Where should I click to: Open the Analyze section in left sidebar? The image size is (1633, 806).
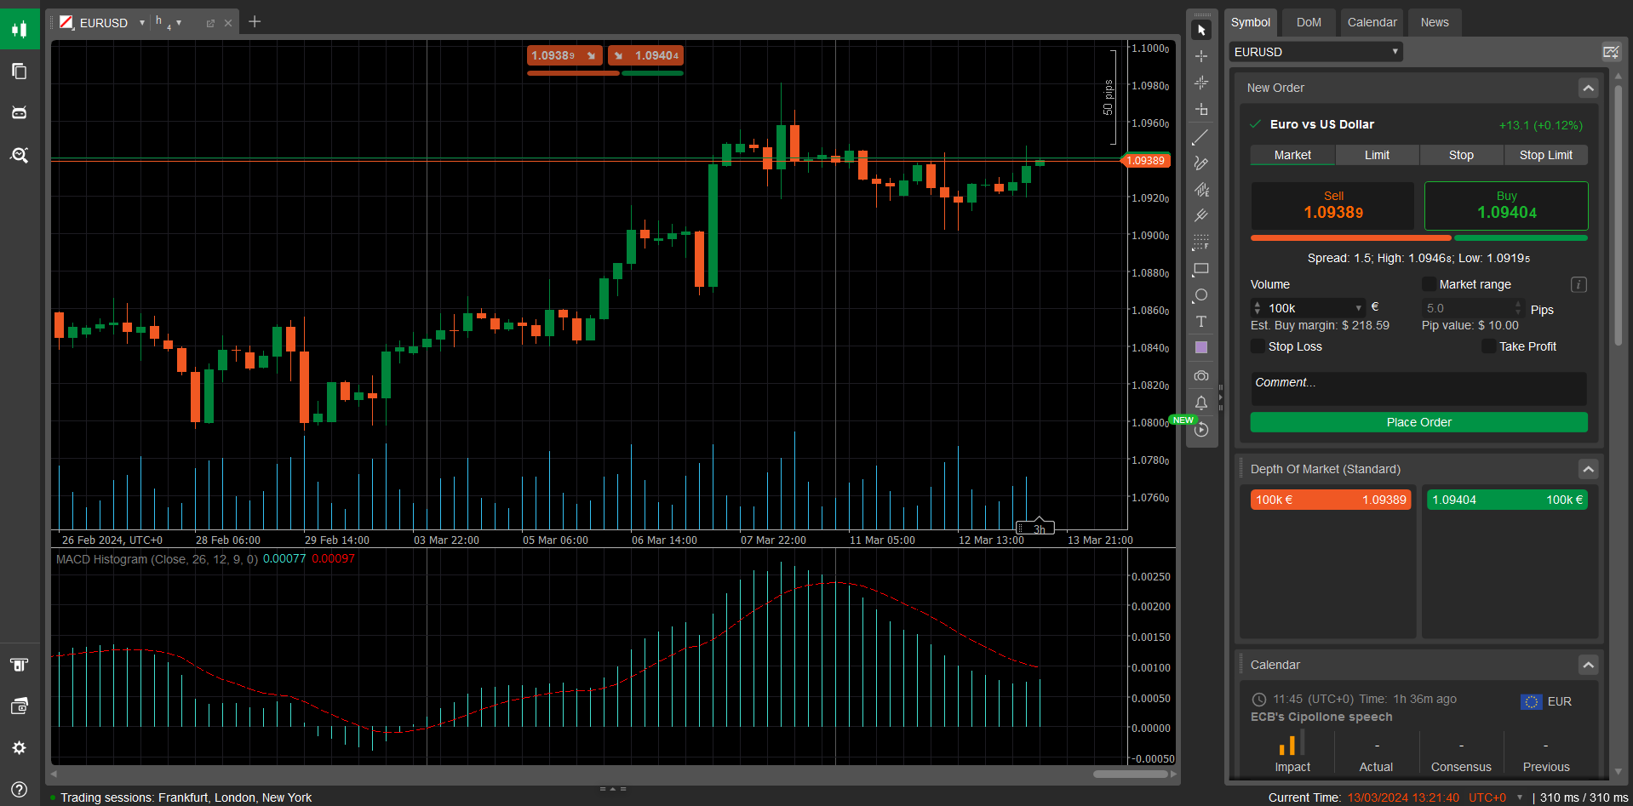click(x=19, y=155)
